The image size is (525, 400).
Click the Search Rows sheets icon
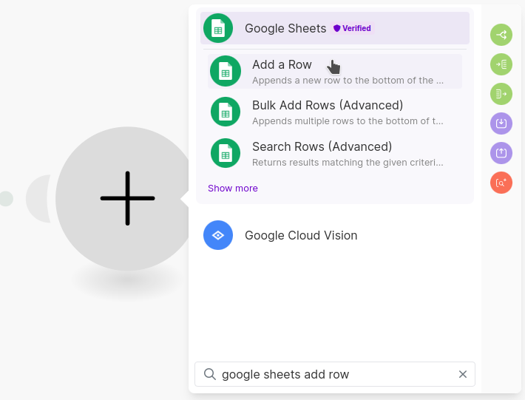pyautogui.click(x=226, y=153)
